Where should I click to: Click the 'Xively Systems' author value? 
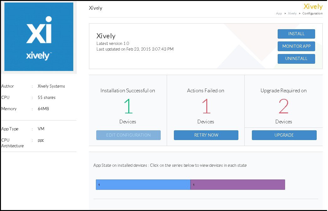(51, 86)
